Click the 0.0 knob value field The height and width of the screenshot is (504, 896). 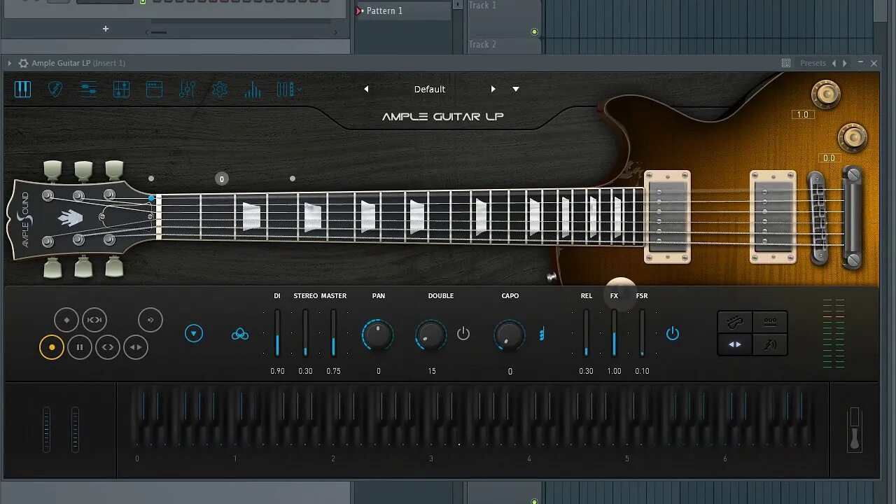coord(829,158)
